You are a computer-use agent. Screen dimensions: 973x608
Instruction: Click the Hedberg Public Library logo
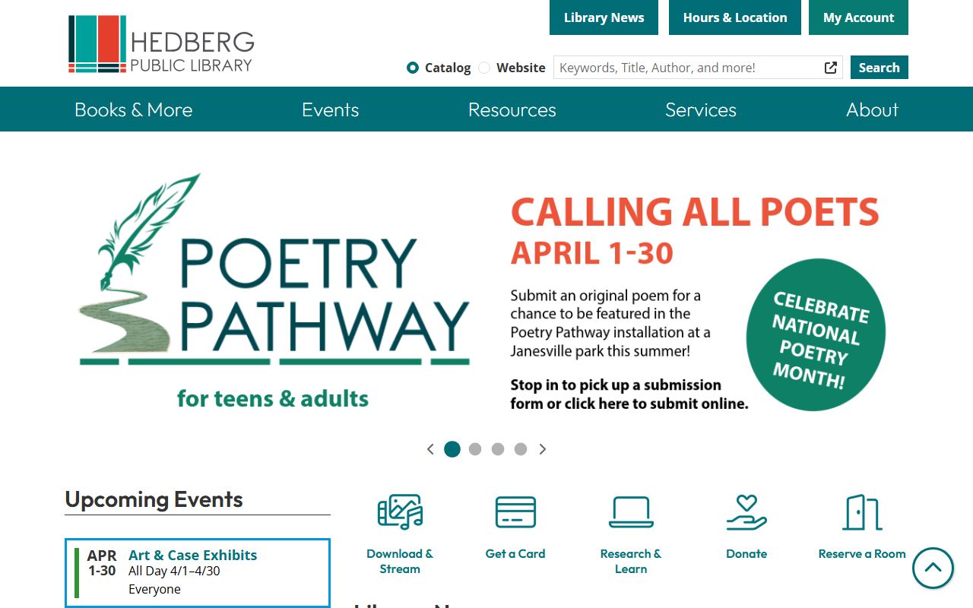tap(161, 44)
